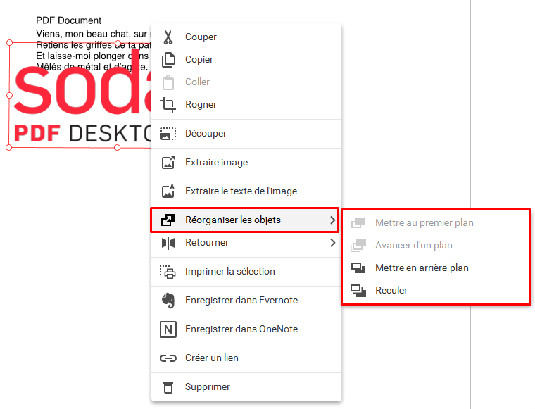Click the Mettre au premier plan icon

(x=358, y=223)
